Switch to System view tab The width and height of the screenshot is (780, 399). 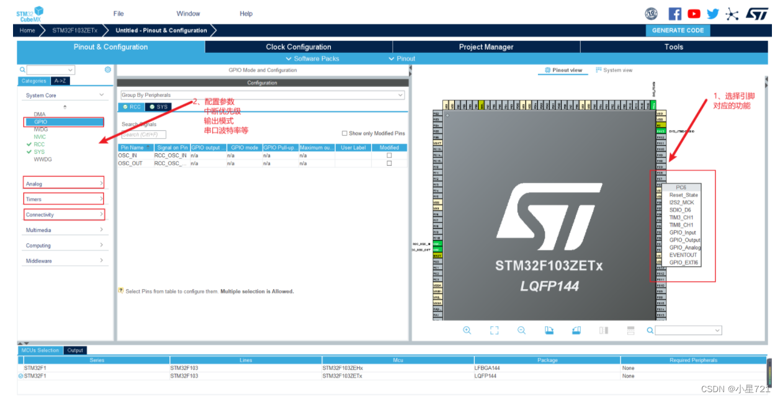coord(614,70)
